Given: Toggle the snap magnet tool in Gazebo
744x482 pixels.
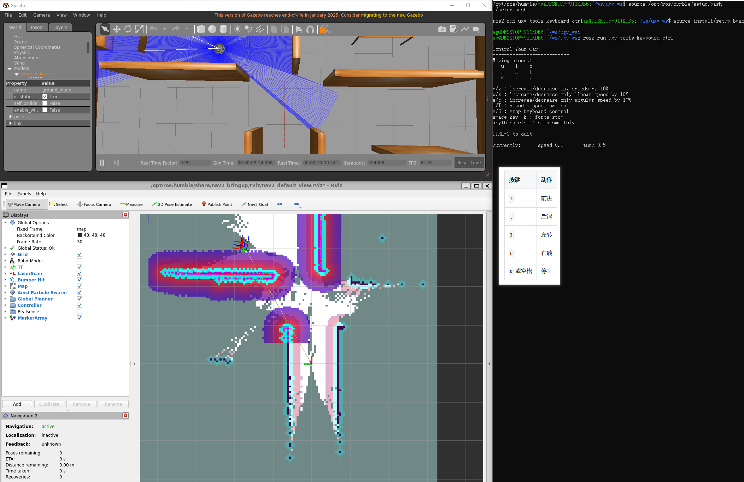Looking at the screenshot, I should tap(310, 29).
